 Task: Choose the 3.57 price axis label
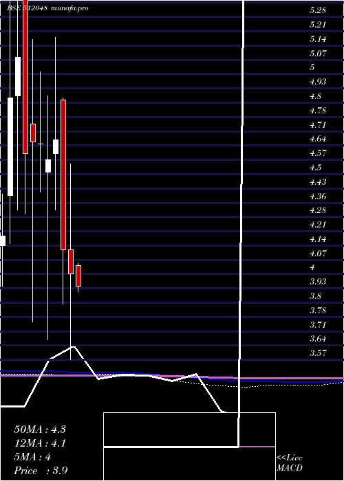[x=318, y=353]
